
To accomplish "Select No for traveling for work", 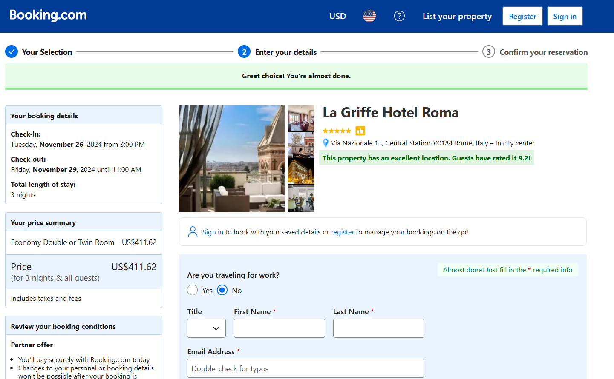I will click(222, 290).
